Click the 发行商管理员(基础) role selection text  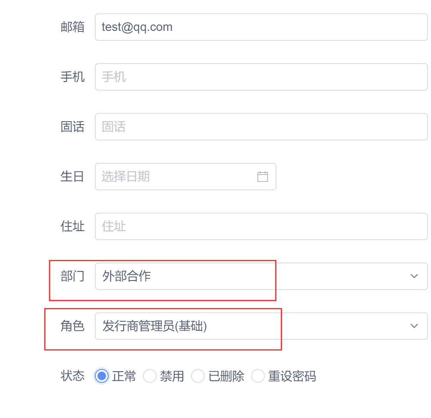pyautogui.click(x=155, y=326)
